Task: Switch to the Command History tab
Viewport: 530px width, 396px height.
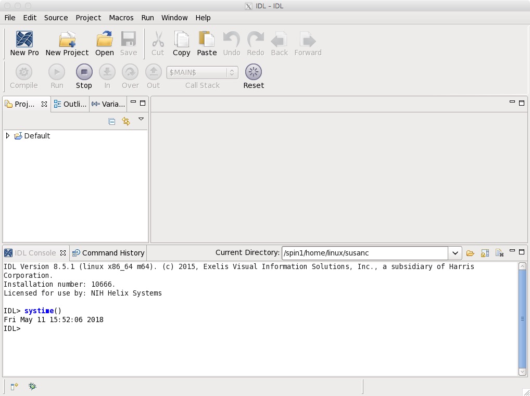Action: tap(108, 253)
